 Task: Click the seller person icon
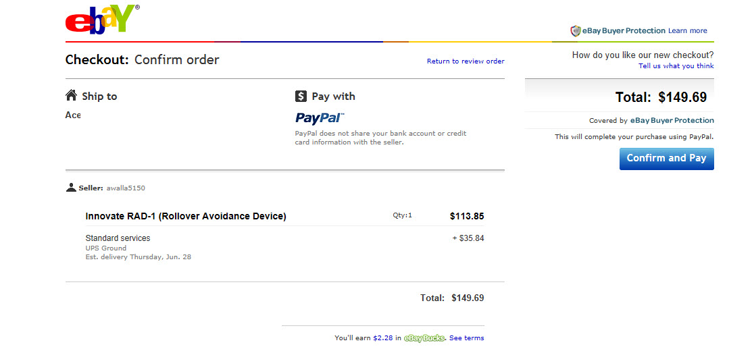click(71, 188)
